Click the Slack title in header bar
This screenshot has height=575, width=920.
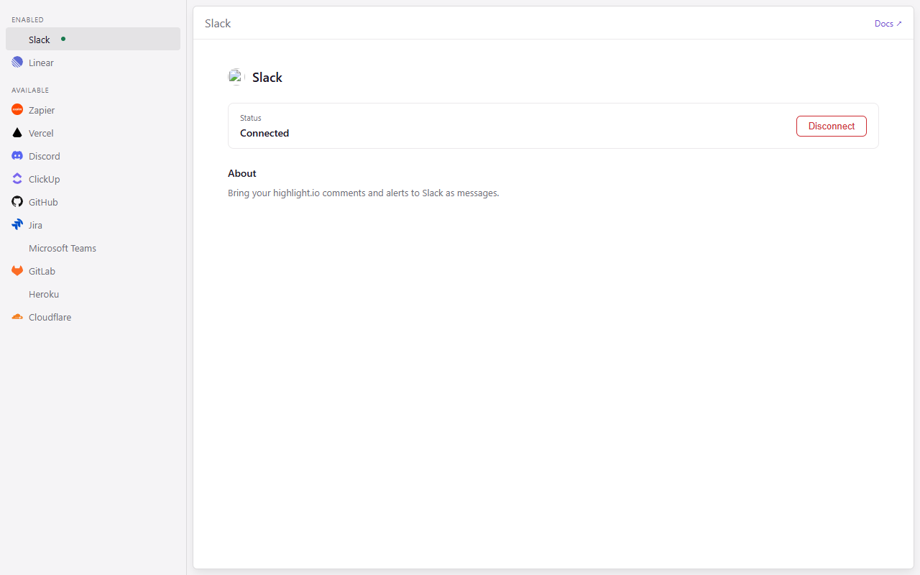point(218,23)
